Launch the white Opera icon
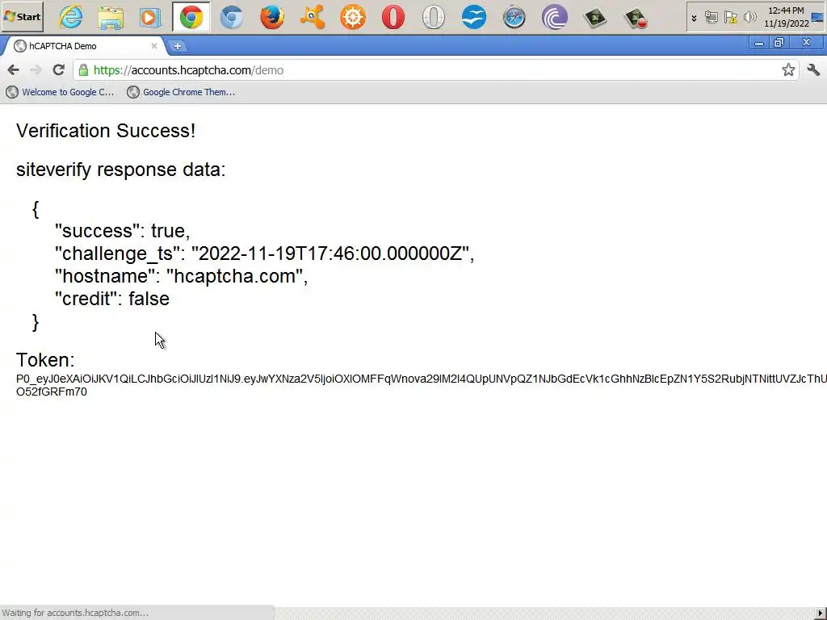The image size is (827, 620). [x=434, y=18]
